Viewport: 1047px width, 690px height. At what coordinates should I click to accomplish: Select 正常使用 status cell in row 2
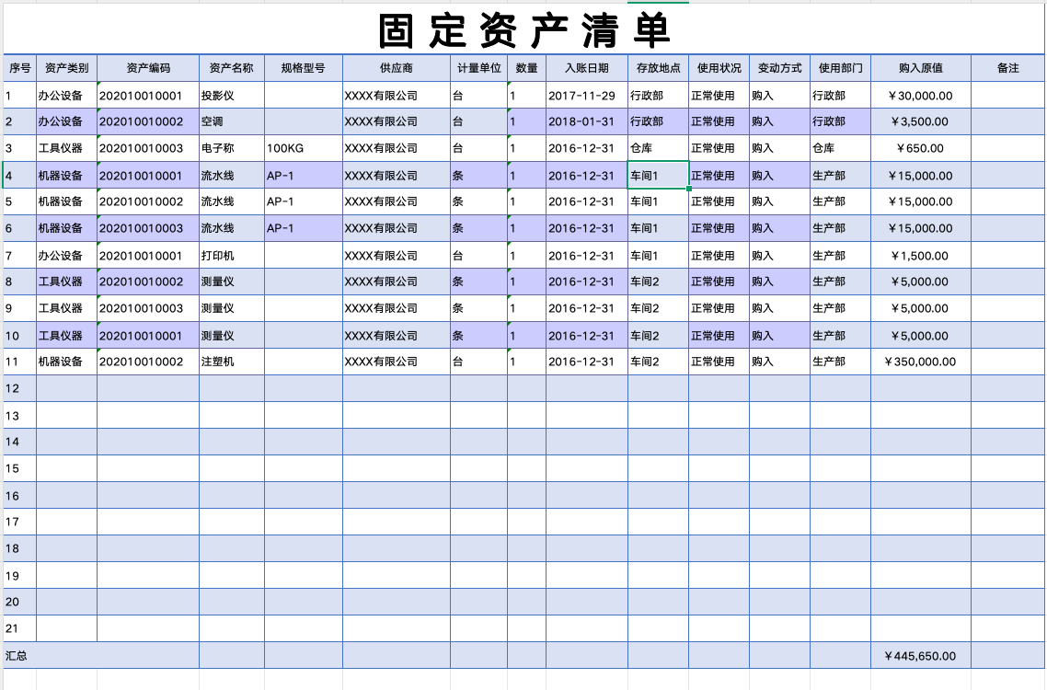719,121
